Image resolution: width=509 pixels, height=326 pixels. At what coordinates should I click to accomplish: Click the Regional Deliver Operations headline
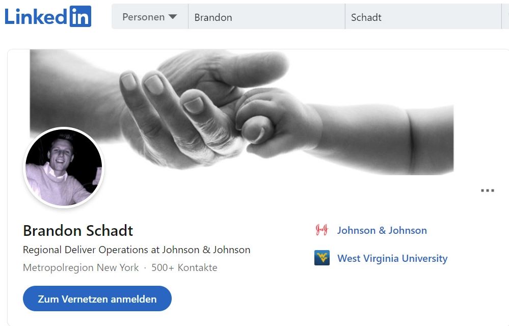click(137, 250)
